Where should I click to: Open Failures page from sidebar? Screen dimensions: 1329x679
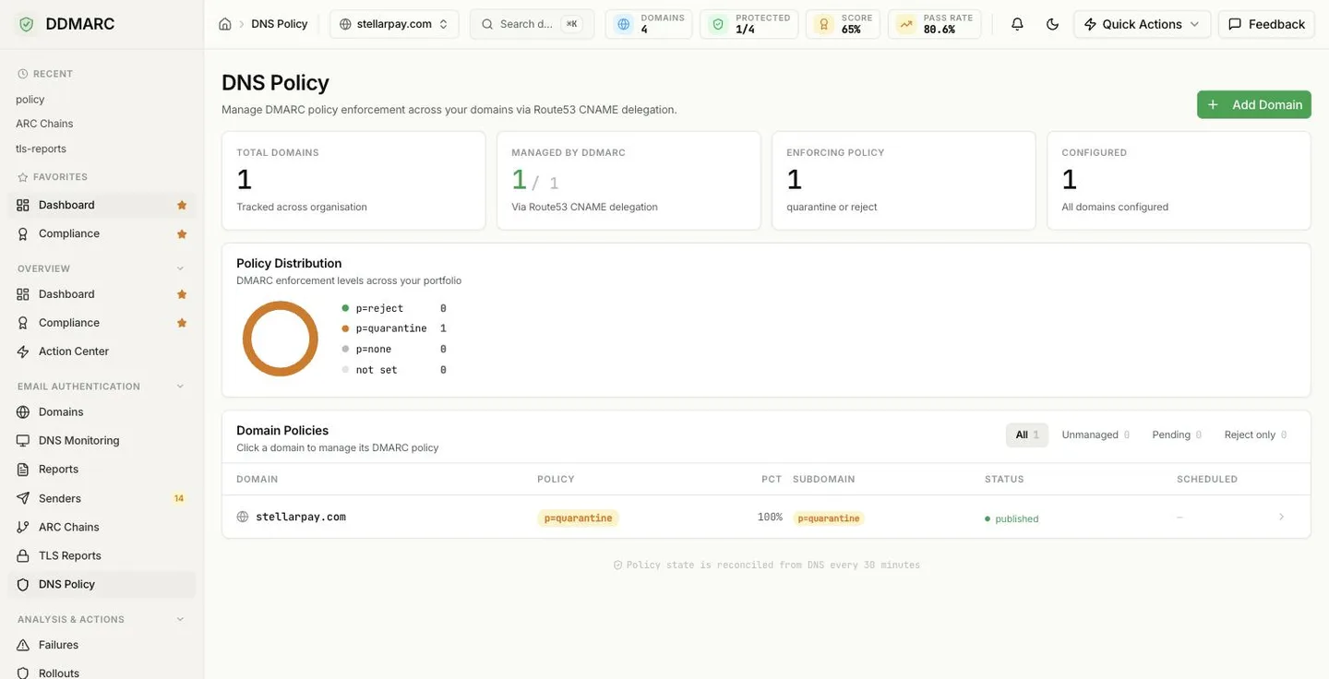(x=102, y=645)
